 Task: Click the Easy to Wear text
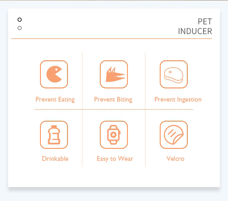[x=115, y=158]
